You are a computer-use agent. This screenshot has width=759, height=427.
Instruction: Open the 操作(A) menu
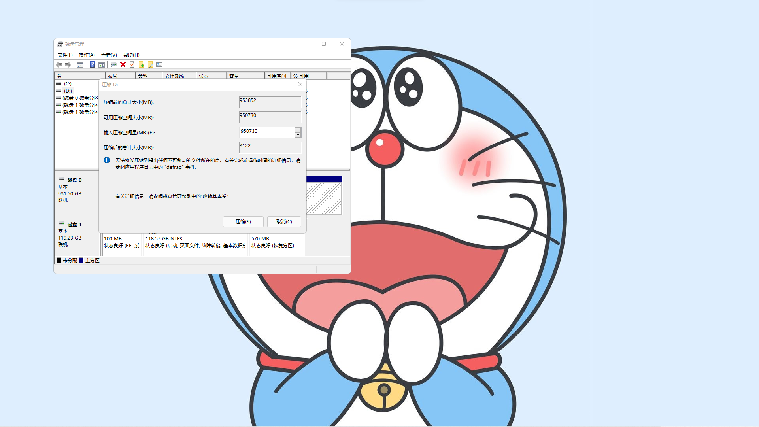(x=87, y=55)
